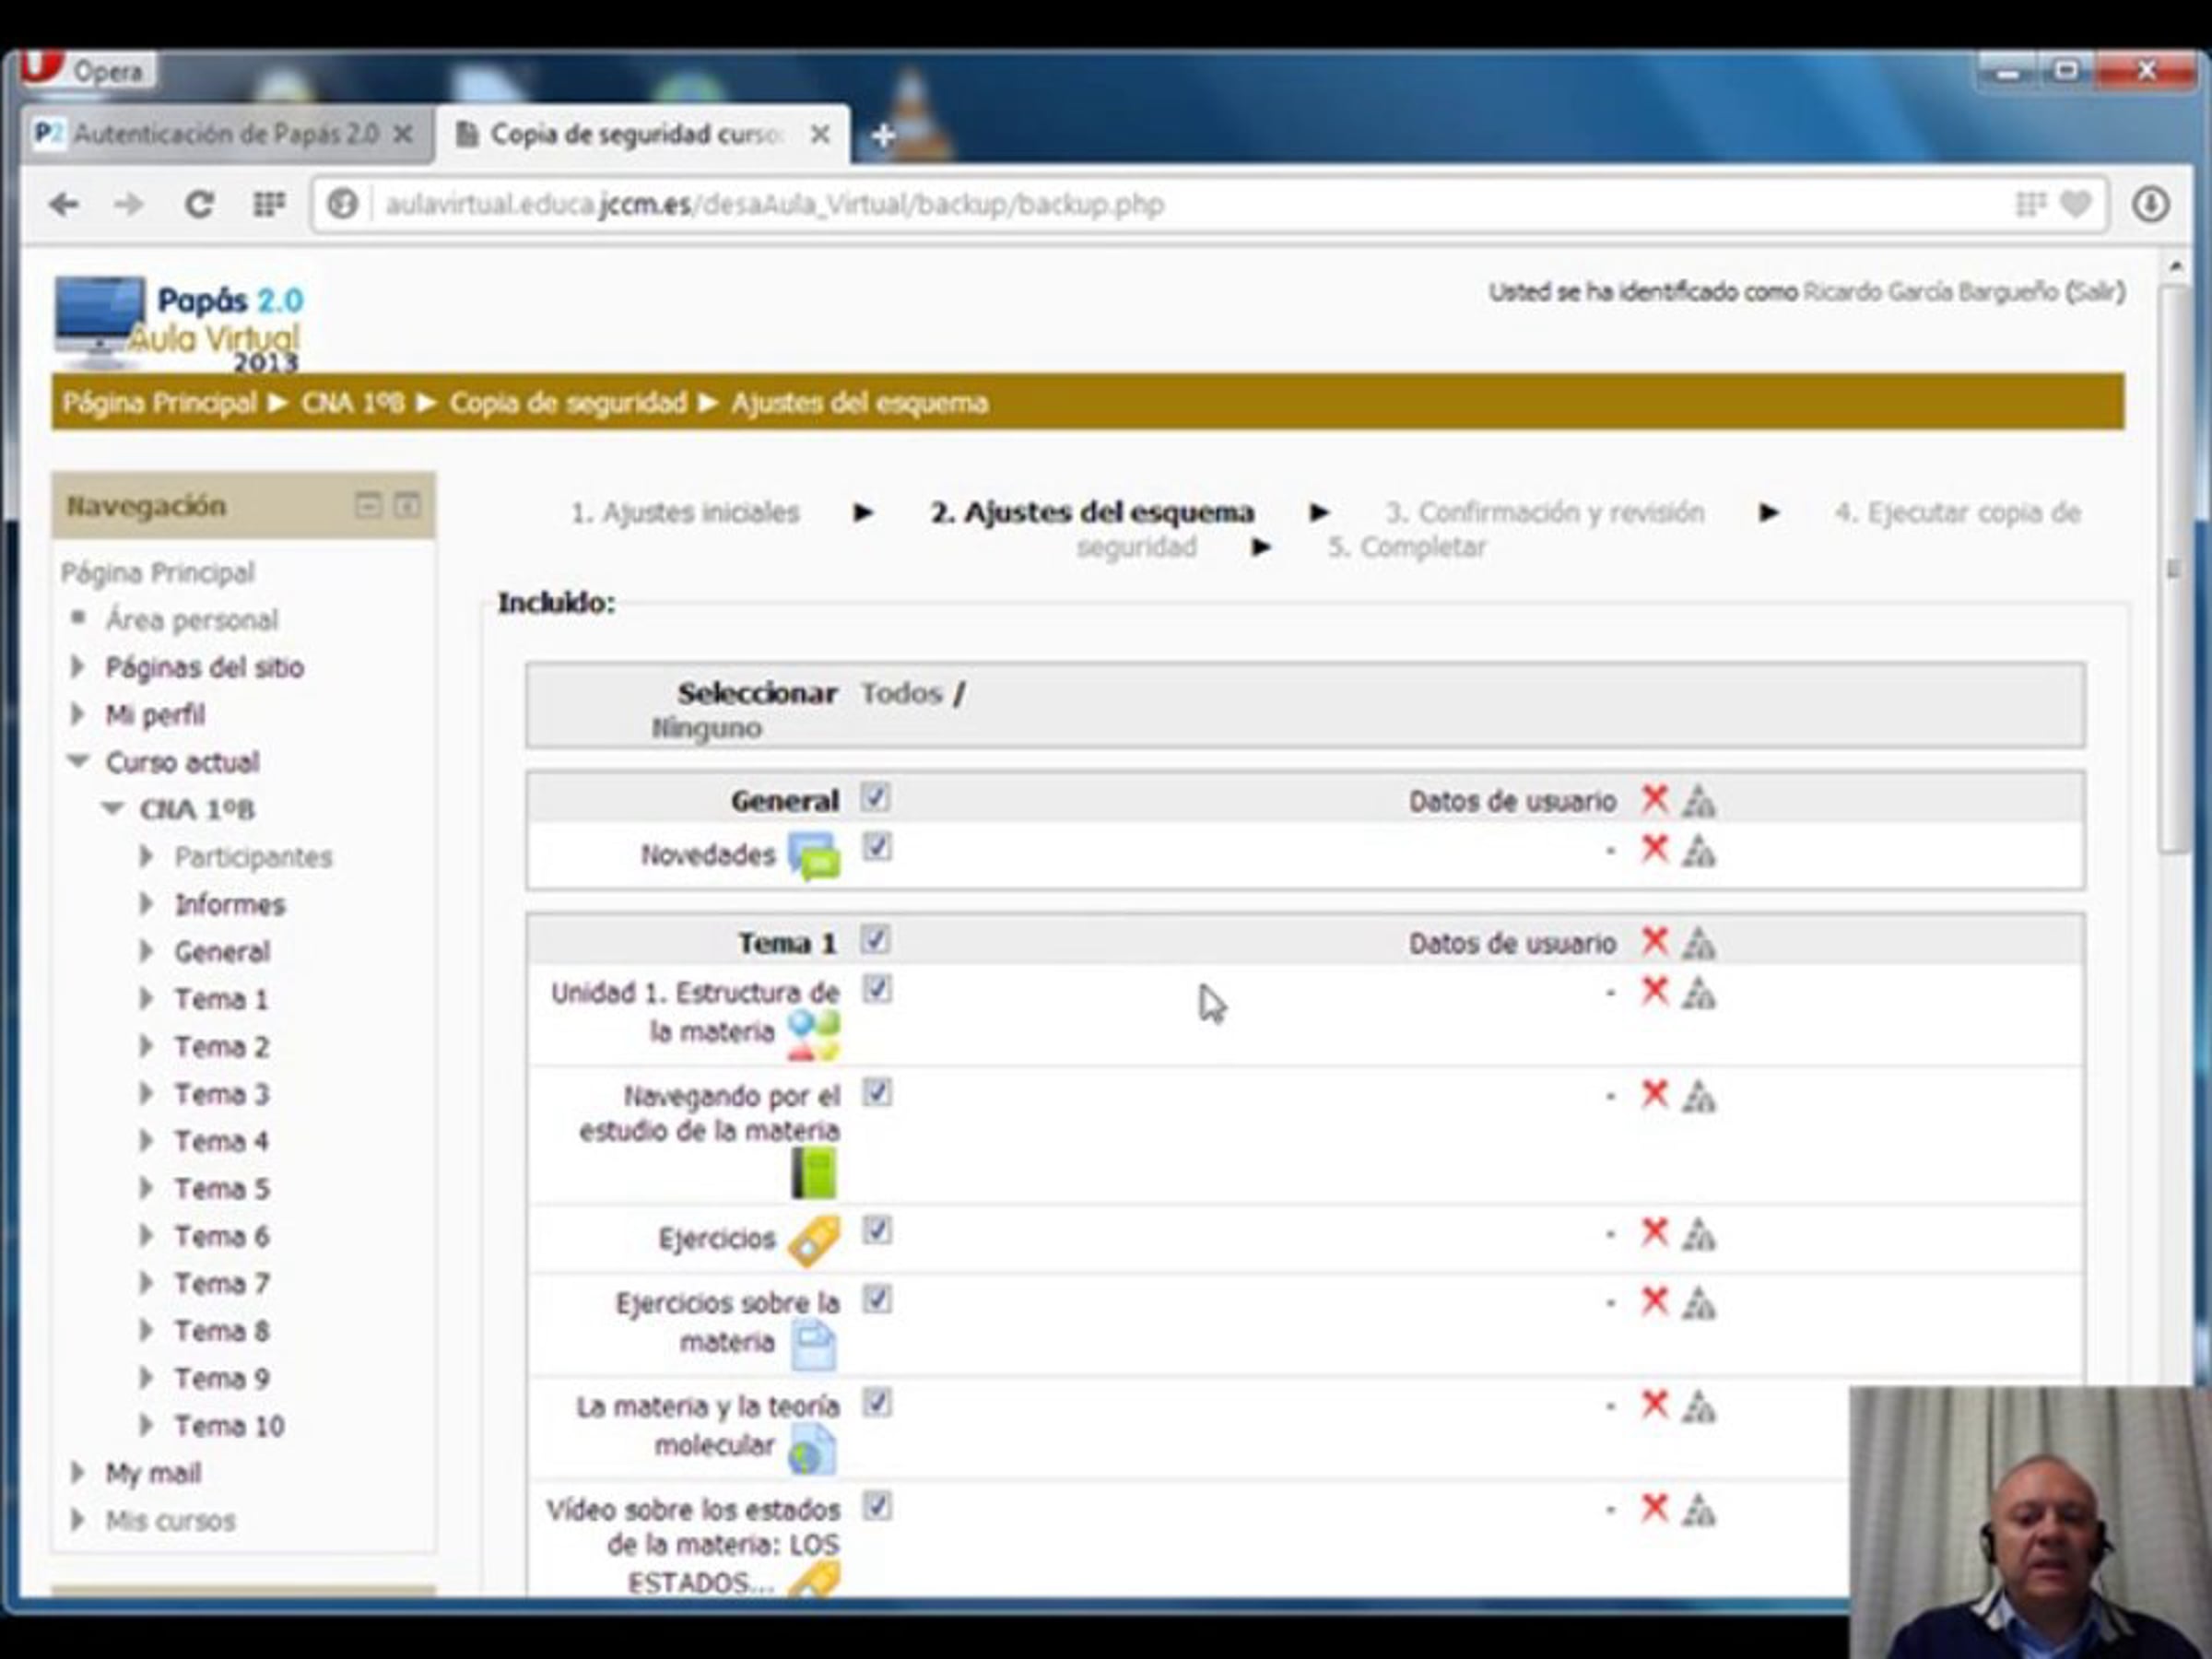Click the yellow label icon beside Ejercicios
The image size is (2212, 1659).
(814, 1240)
